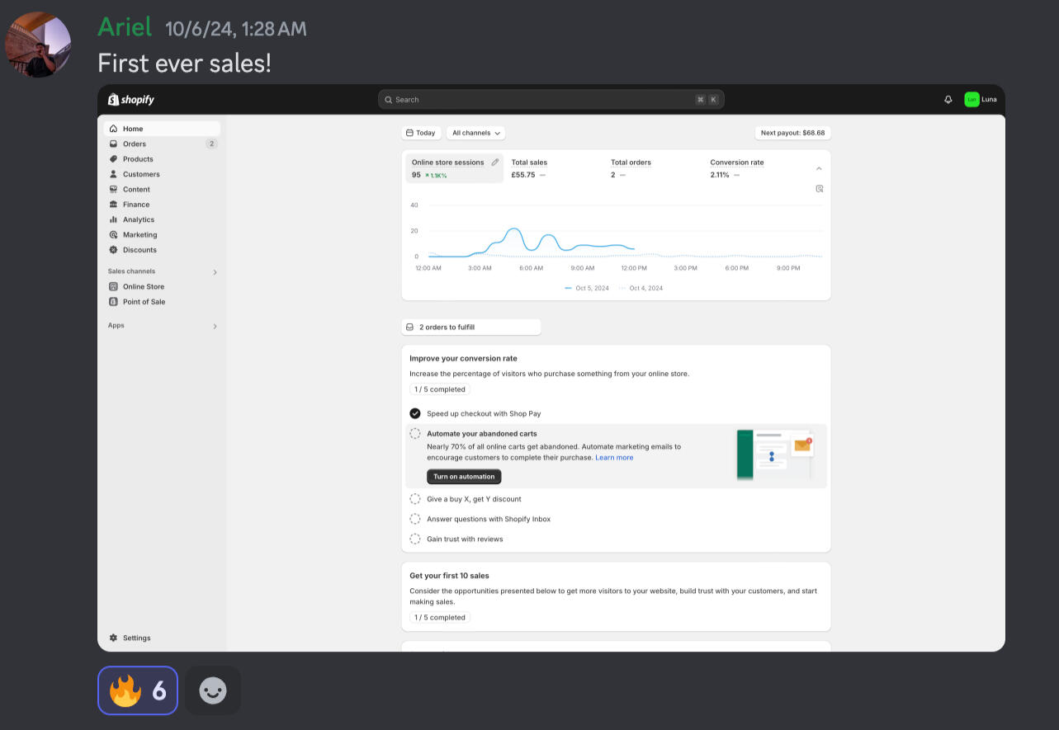Check the Automate your abandoned carts circle
1059x730 pixels.
(x=415, y=434)
